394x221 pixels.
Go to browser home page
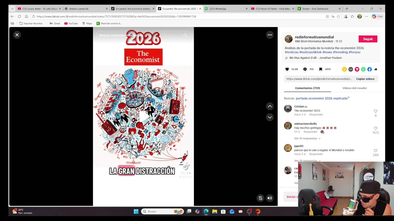point(26,17)
